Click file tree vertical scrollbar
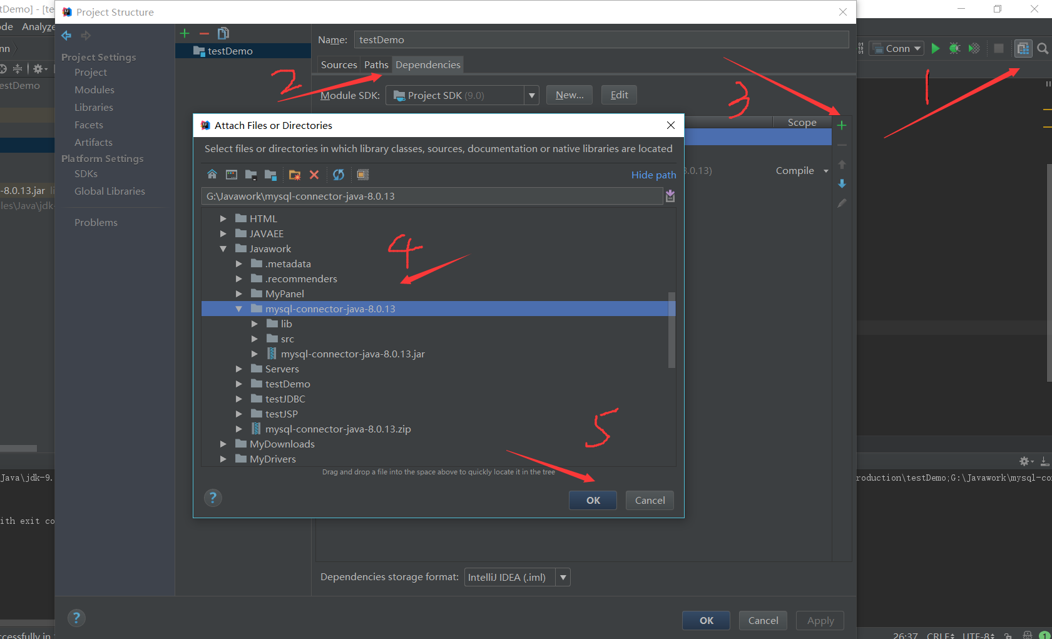Viewport: 1052px width, 639px height. coord(672,330)
